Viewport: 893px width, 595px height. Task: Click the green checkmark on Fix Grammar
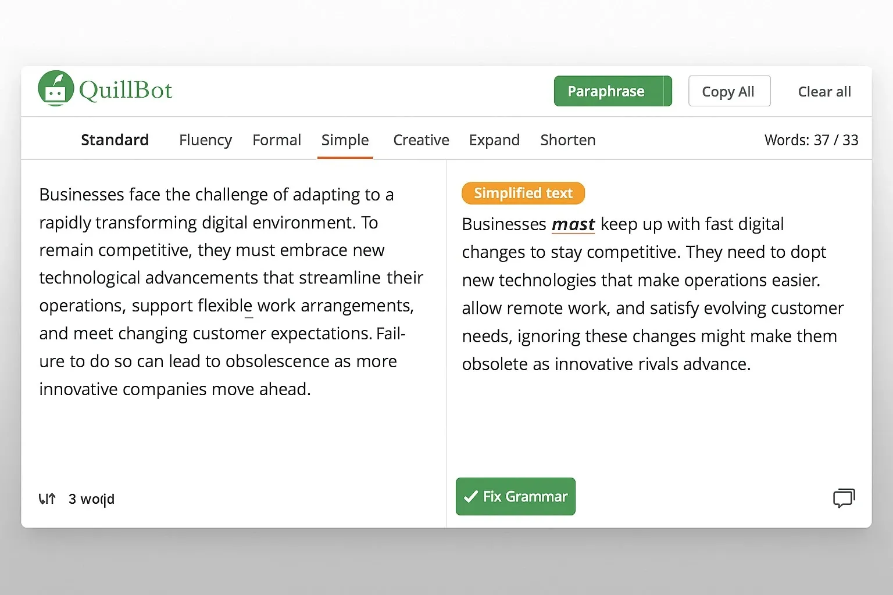[471, 497]
